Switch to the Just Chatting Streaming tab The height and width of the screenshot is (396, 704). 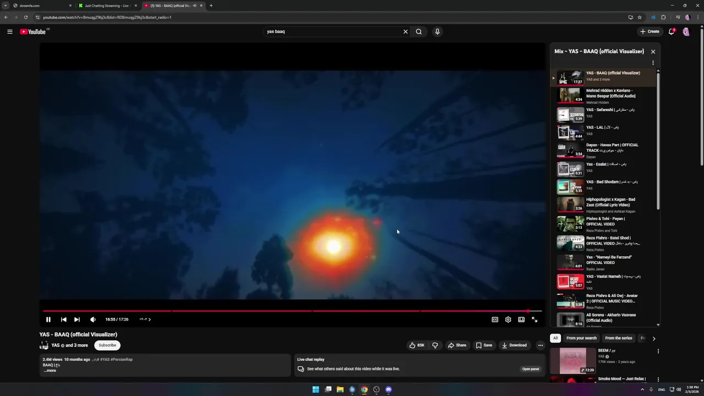pyautogui.click(x=107, y=5)
